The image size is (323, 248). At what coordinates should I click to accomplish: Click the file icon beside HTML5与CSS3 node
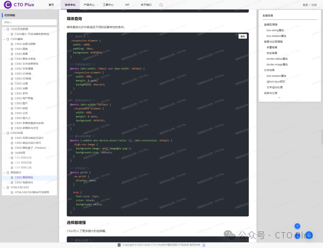(x=8, y=187)
